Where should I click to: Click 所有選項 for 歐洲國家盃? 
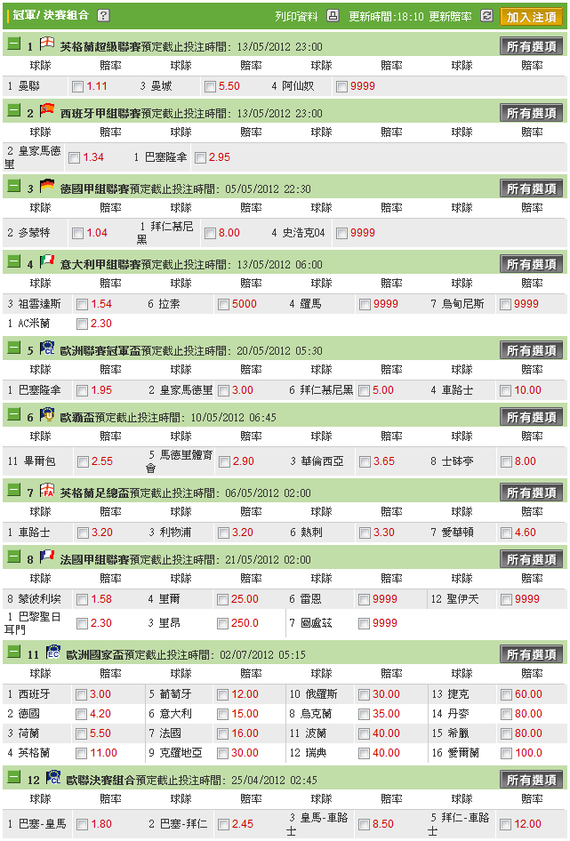tap(532, 654)
